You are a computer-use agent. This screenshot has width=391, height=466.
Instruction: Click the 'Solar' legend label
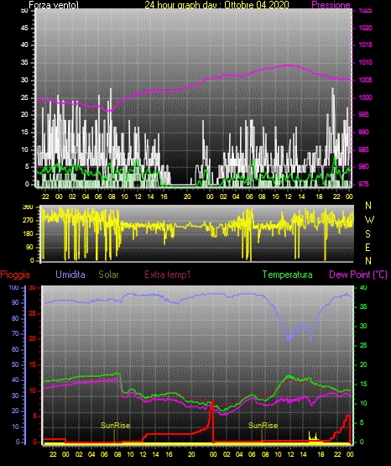point(108,275)
